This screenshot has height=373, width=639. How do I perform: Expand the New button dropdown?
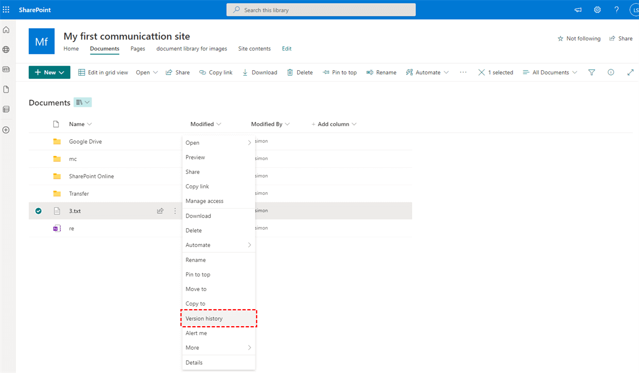(50, 72)
